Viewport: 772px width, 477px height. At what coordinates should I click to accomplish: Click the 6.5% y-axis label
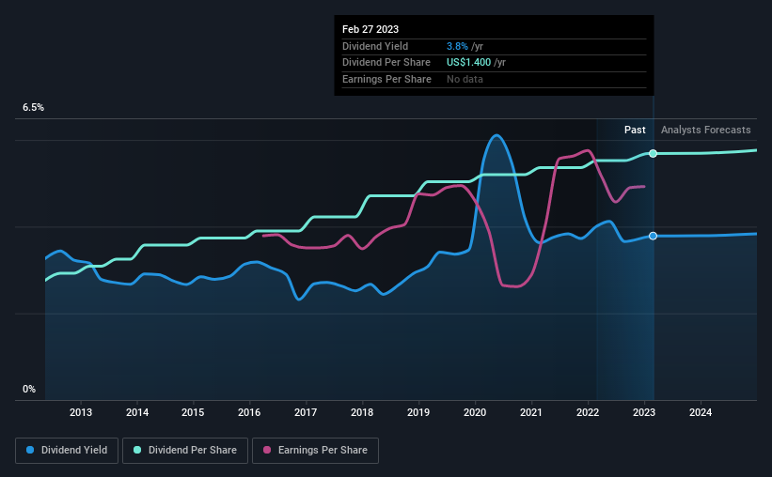34,108
